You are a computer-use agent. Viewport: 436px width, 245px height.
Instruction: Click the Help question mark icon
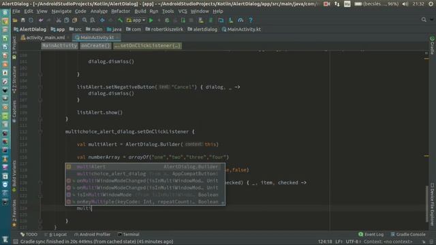[251, 20]
